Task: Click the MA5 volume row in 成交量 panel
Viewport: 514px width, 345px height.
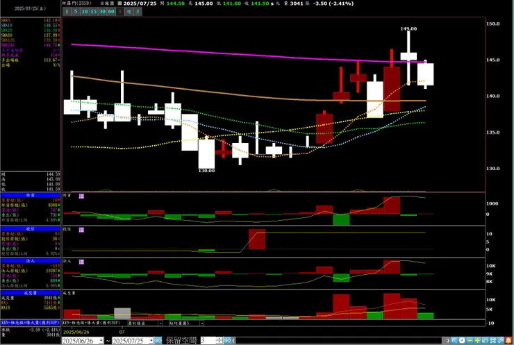Action: coord(31,303)
